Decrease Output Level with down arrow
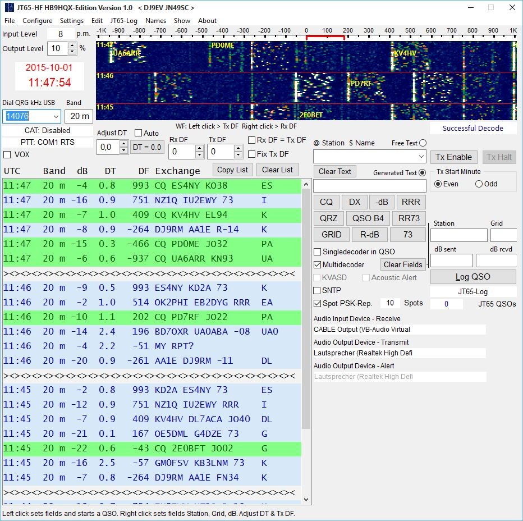 (72, 52)
